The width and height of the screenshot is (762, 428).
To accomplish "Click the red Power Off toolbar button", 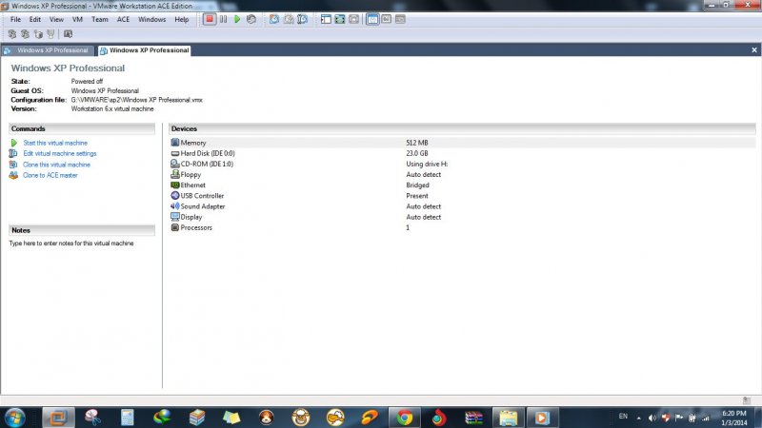I will pyautogui.click(x=210, y=19).
